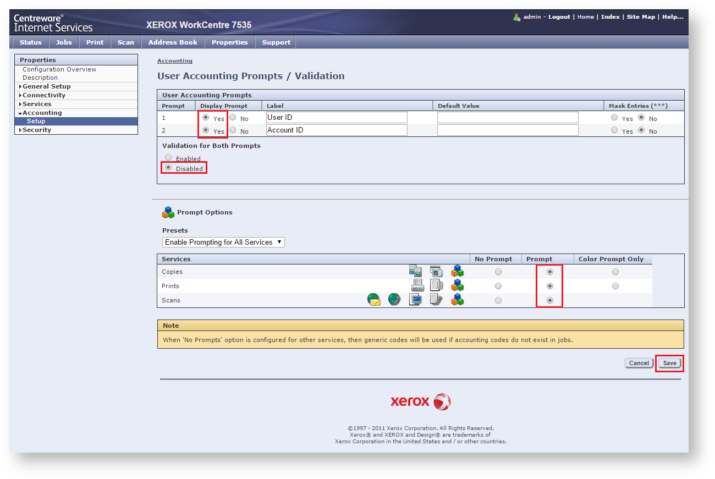Open the Status tab

click(x=31, y=42)
